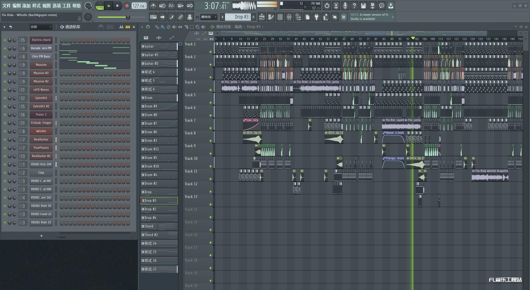Viewport: 530px width, 290px height.
Task: Expand arrow left of Drop #3 pattern selector
Action: tap(222, 17)
